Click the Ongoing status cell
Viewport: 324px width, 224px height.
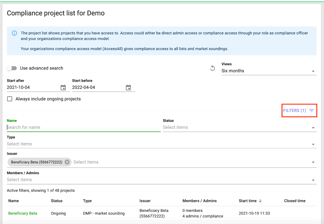[x=58, y=213]
